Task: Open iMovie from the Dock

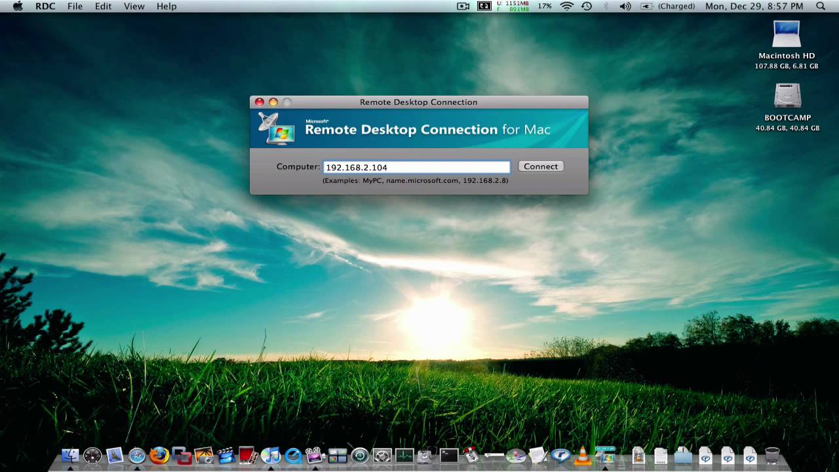Action: point(226,455)
